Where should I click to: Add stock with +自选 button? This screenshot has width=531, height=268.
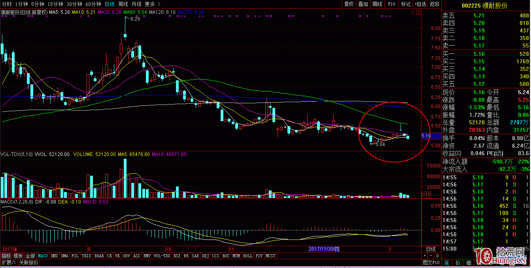pos(420,4)
